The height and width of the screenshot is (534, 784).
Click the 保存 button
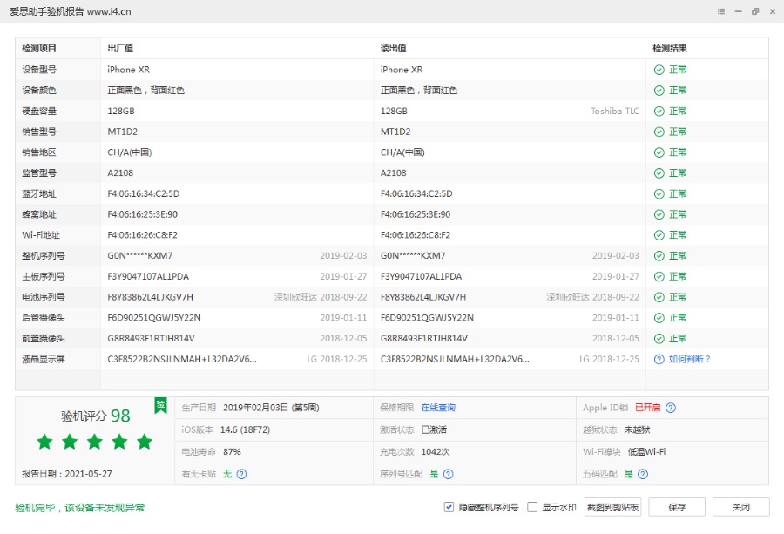[677, 507]
